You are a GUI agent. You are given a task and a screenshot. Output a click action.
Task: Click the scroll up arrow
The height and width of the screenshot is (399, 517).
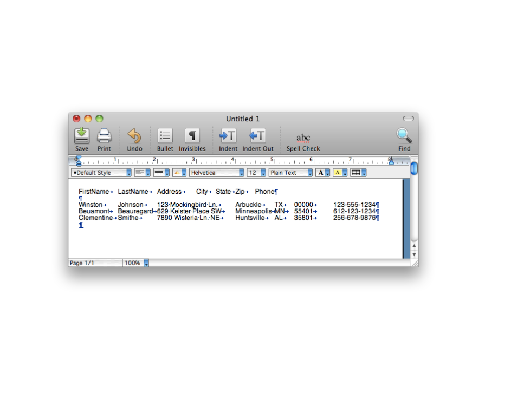[414, 246]
